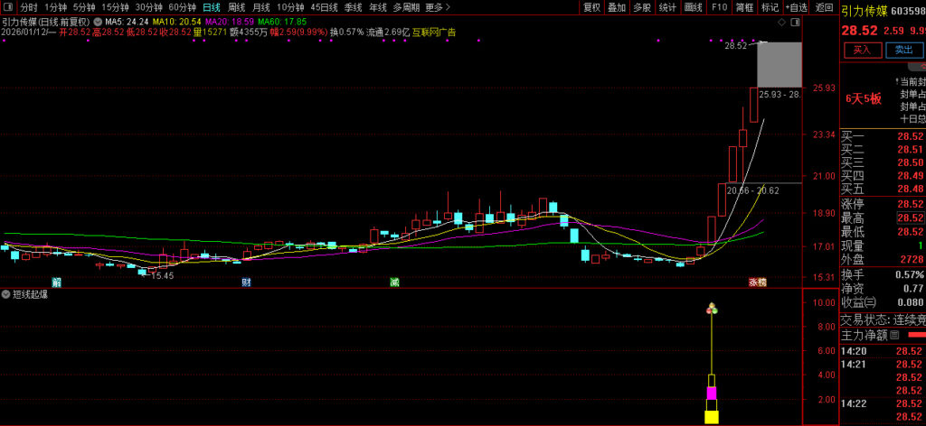Image resolution: width=926 pixels, height=426 pixels.
Task: Open the 主力净额 detail icon
Action: point(894,335)
